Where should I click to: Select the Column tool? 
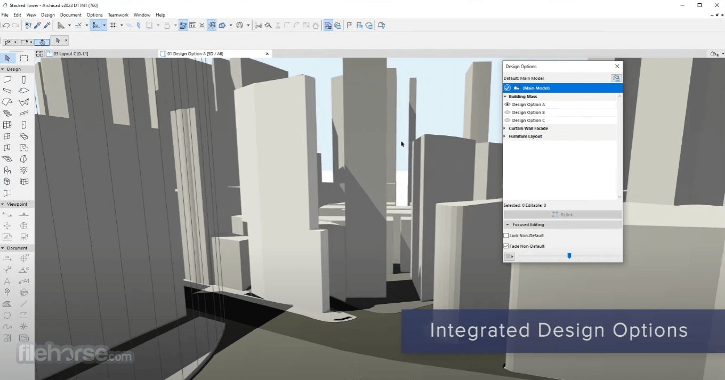(x=24, y=79)
